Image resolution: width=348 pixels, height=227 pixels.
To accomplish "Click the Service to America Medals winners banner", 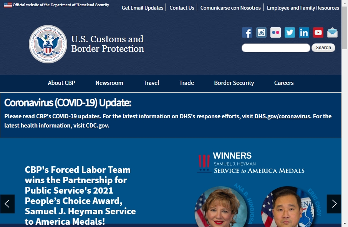I will tap(250, 163).
